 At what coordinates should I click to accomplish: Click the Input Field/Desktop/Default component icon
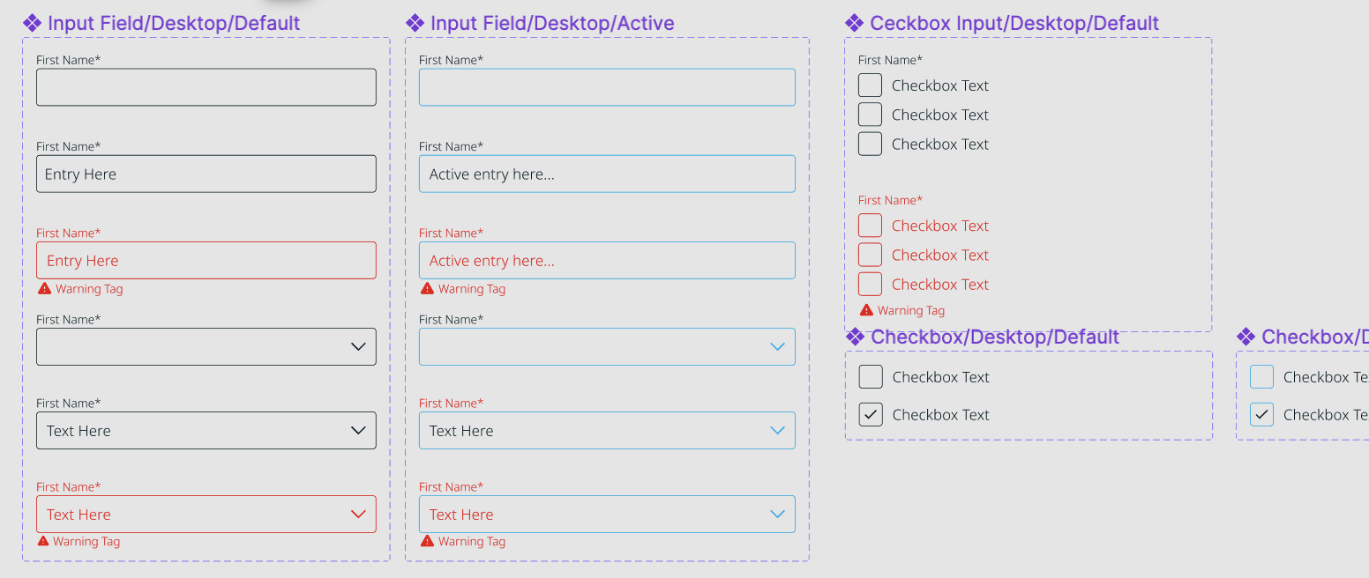point(32,24)
